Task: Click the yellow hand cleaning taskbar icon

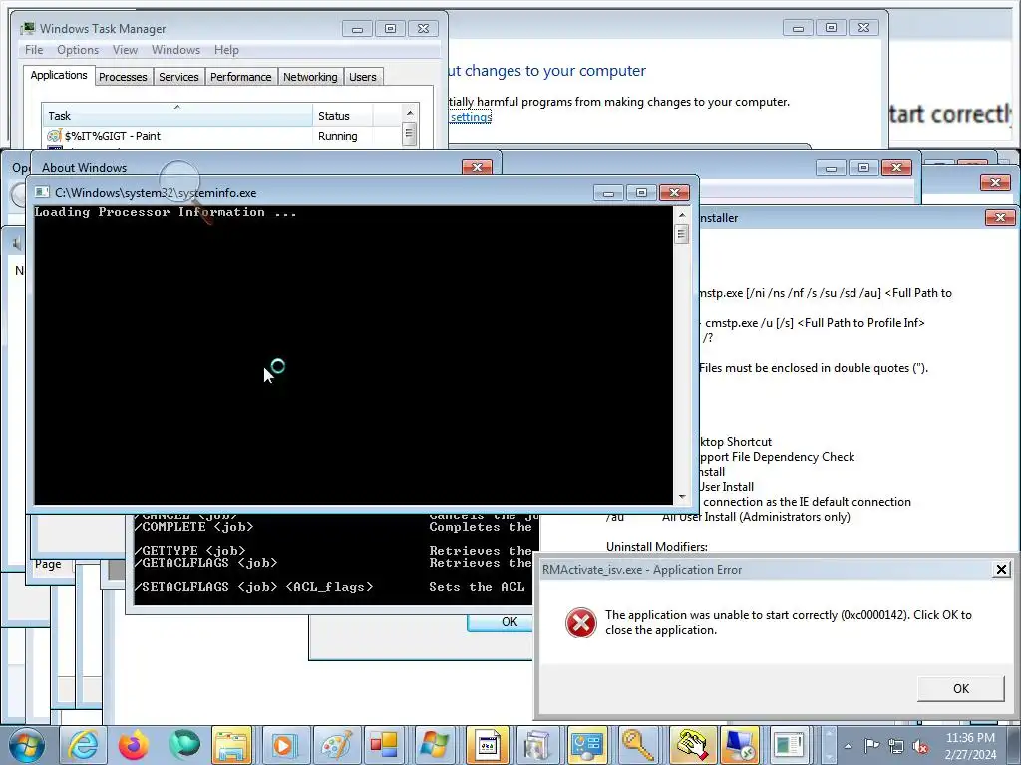Action: pyautogui.click(x=690, y=745)
